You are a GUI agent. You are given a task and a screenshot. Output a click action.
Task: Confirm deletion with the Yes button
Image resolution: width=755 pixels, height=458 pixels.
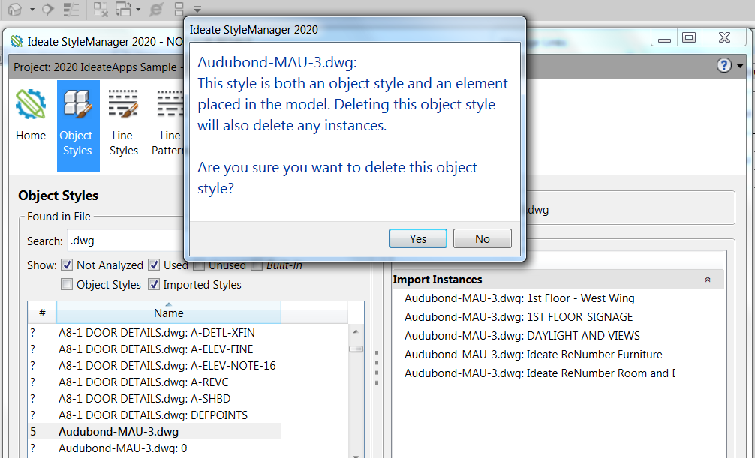(417, 238)
